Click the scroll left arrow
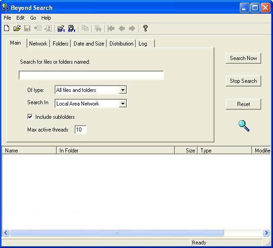 pyautogui.click(x=6, y=233)
